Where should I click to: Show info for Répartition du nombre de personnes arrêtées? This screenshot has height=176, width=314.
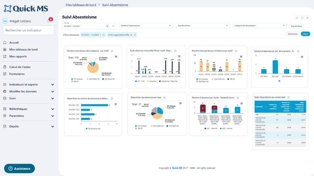pyautogui.click(x=112, y=99)
